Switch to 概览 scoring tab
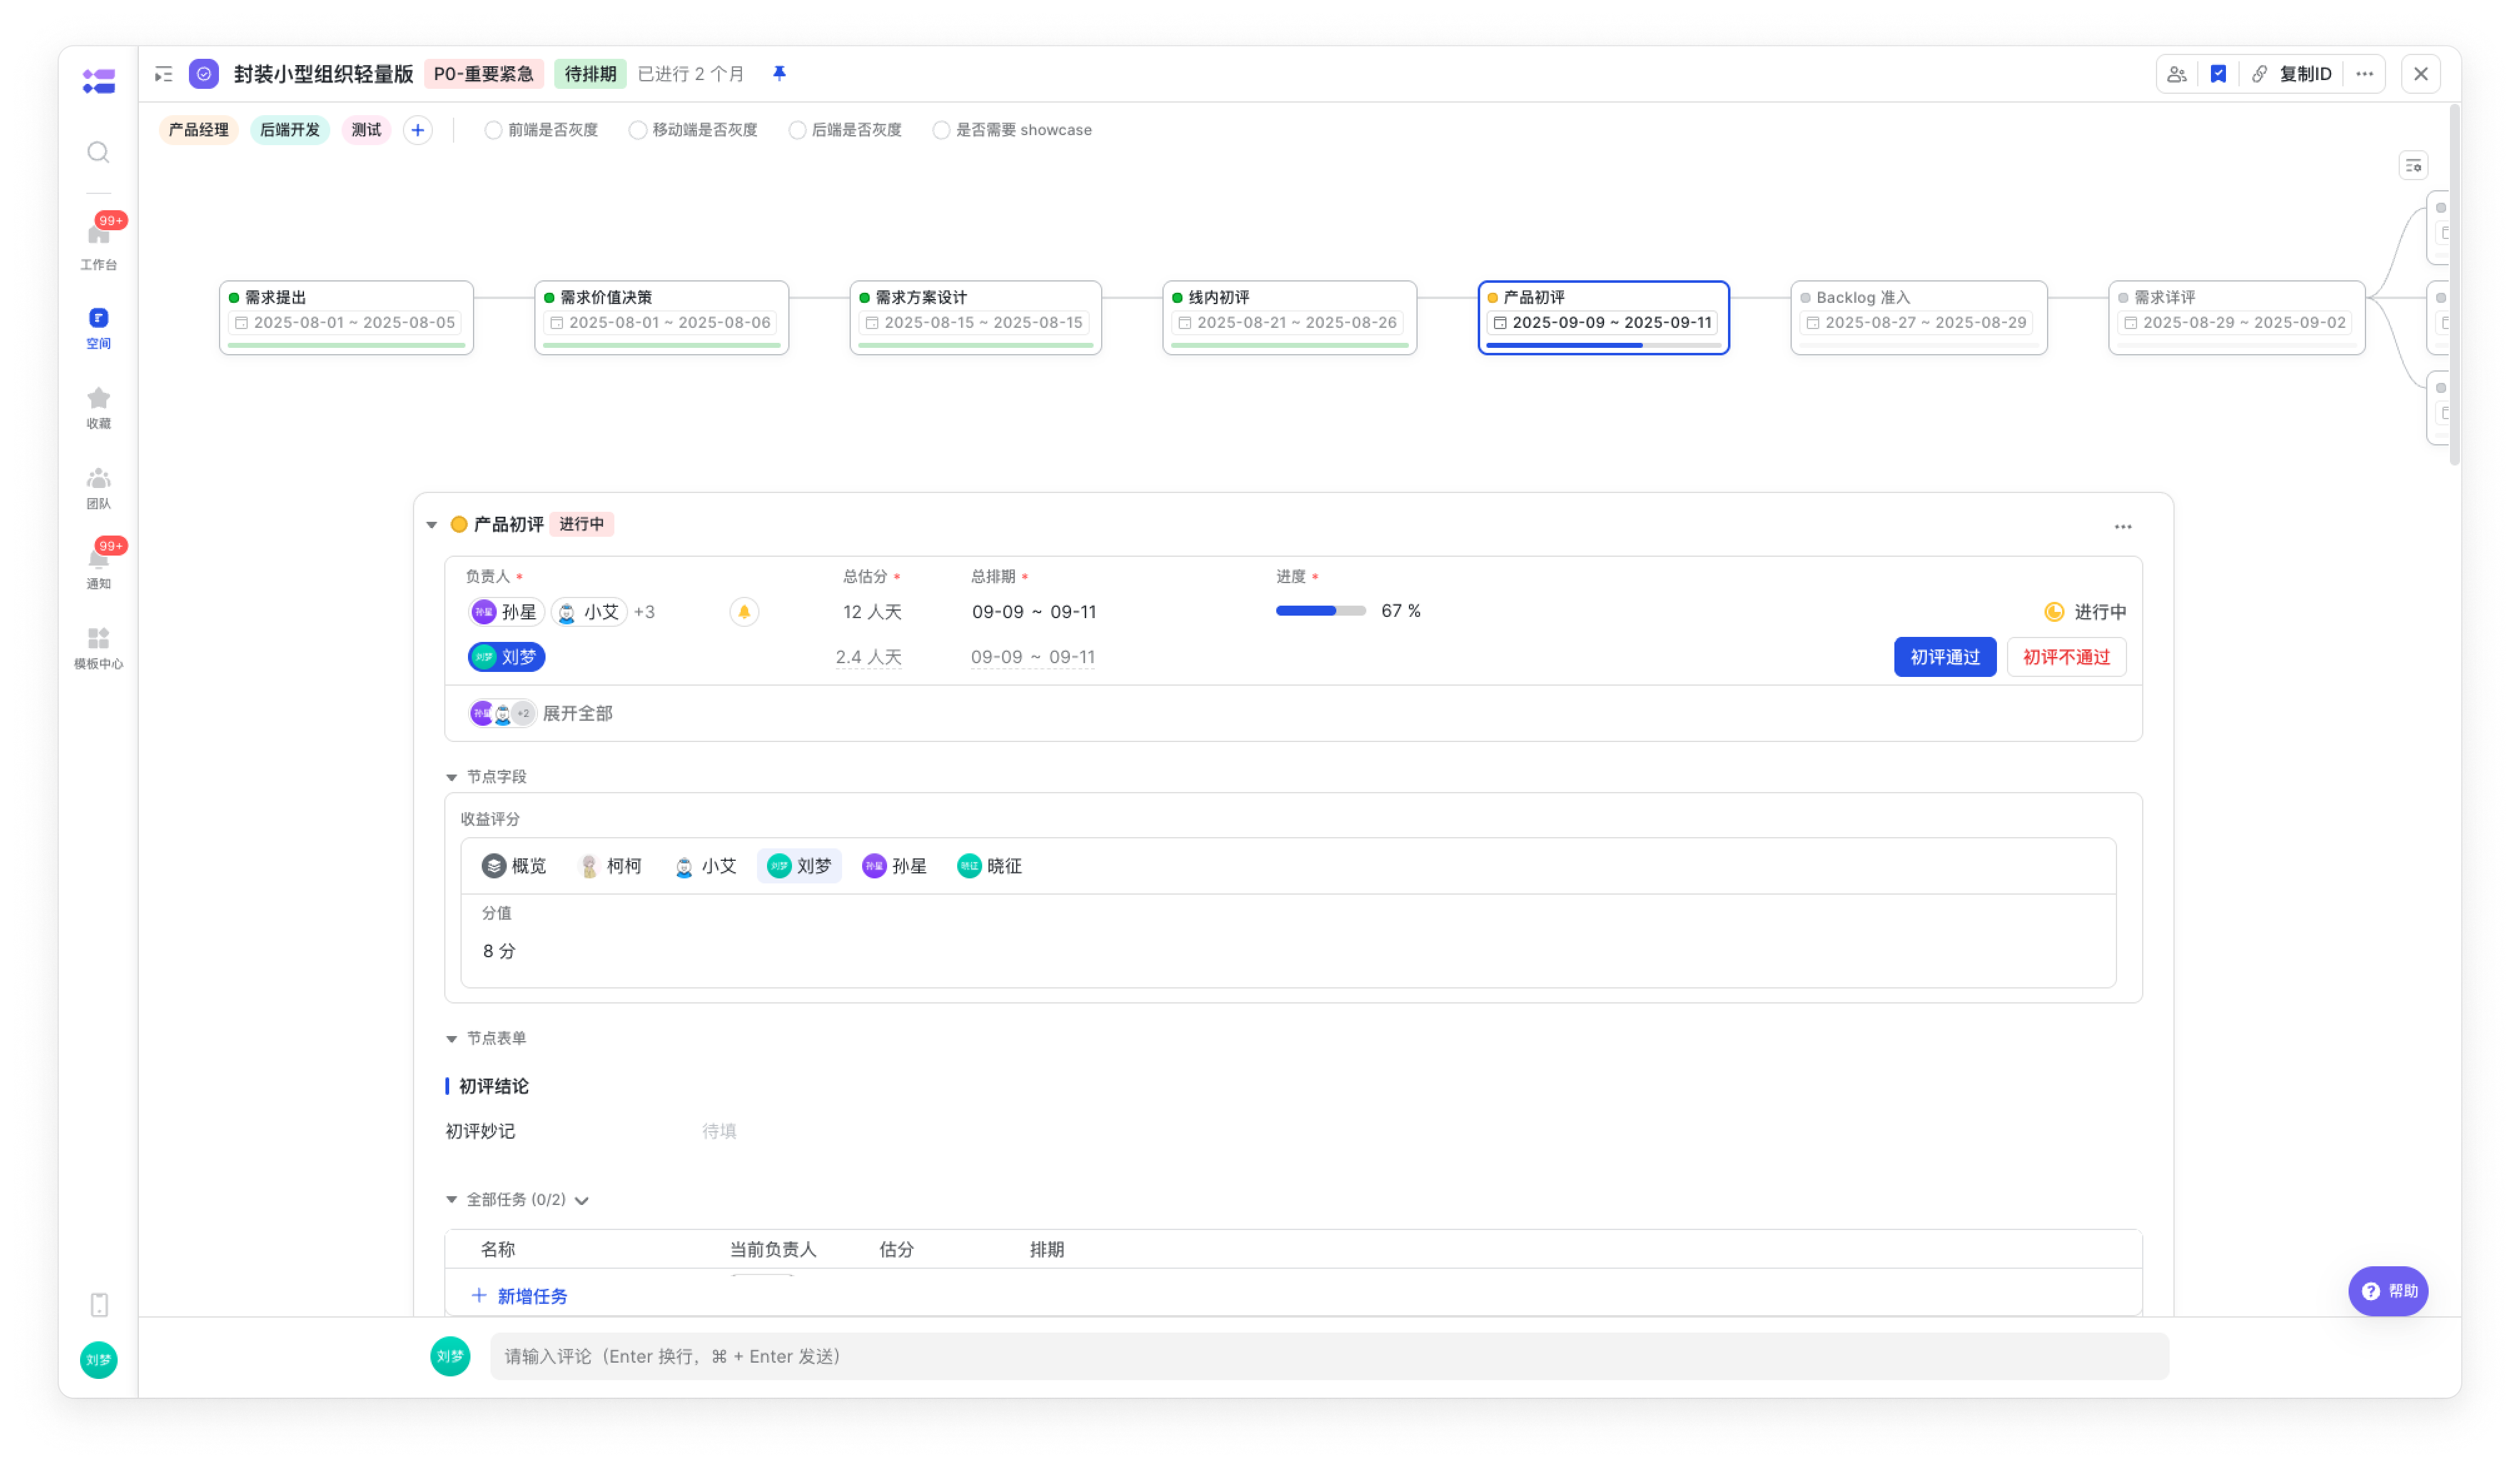The width and height of the screenshot is (2520, 1469). click(x=514, y=866)
